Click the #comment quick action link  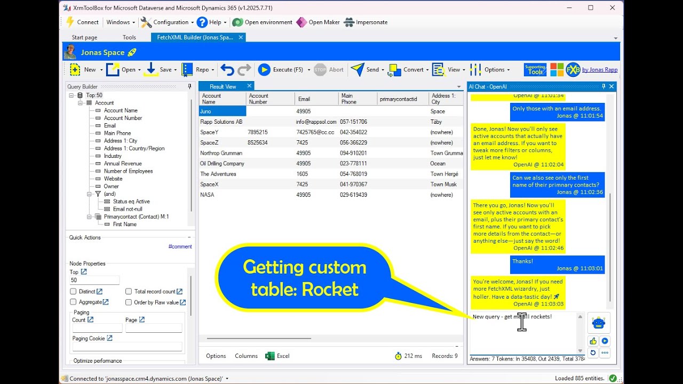click(x=180, y=246)
